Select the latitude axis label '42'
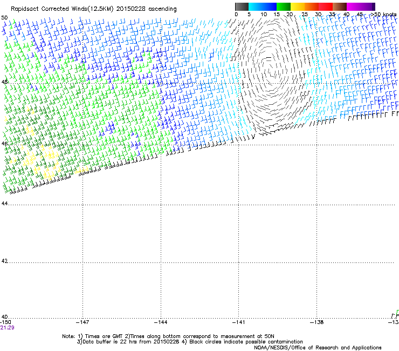Image resolution: width=399 pixels, height=351 pixels. click(x=4, y=261)
